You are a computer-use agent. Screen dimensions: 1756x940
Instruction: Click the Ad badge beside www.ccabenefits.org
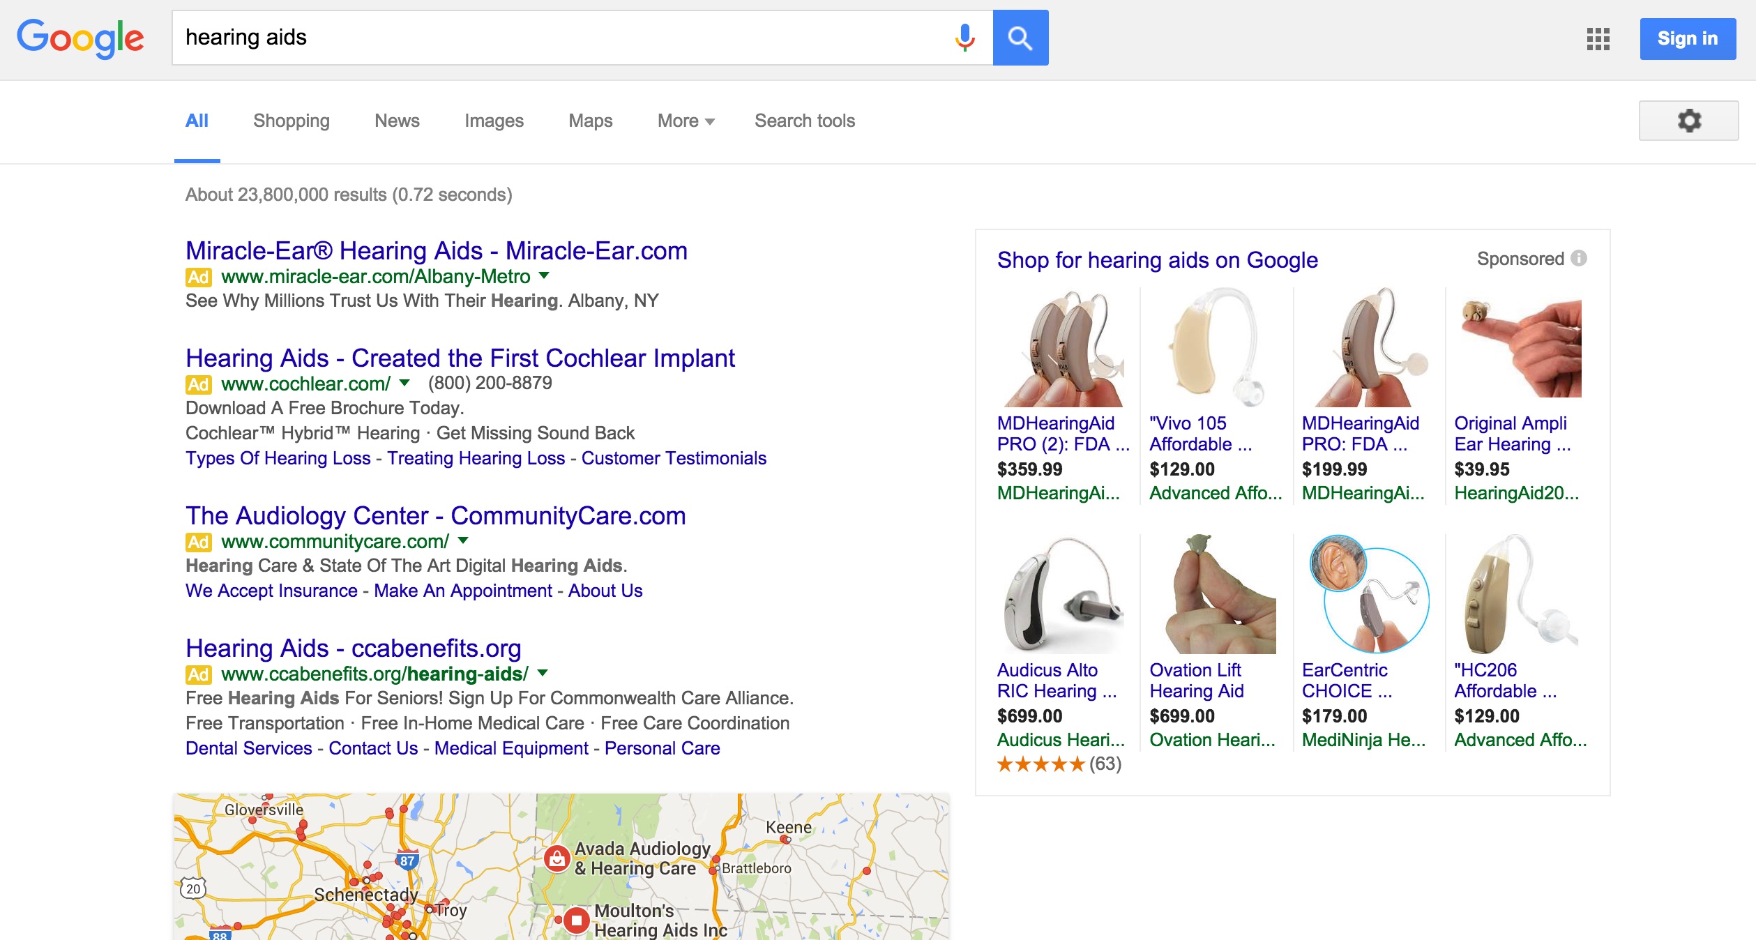(198, 675)
